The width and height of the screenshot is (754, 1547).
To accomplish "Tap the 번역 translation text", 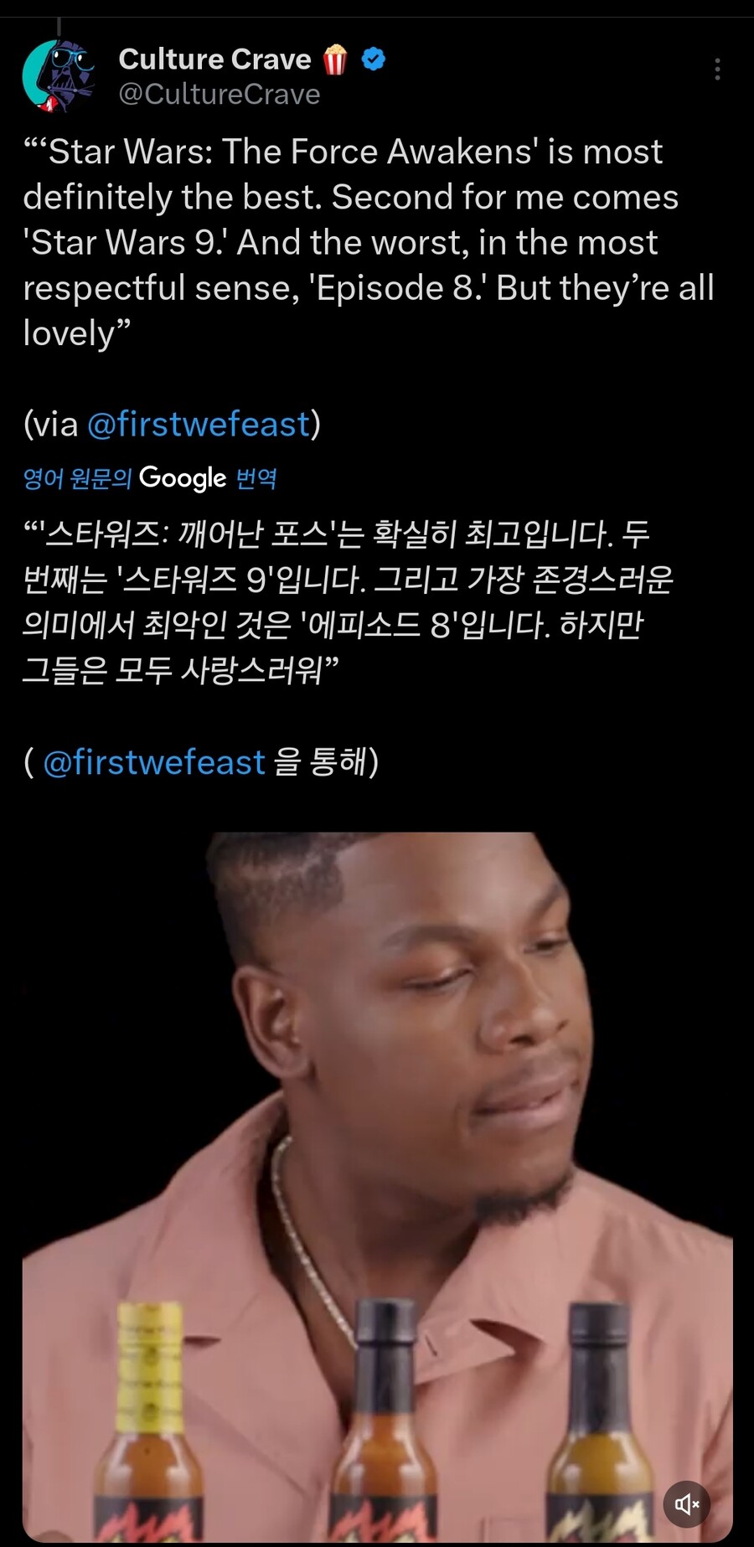I will pos(256,478).
